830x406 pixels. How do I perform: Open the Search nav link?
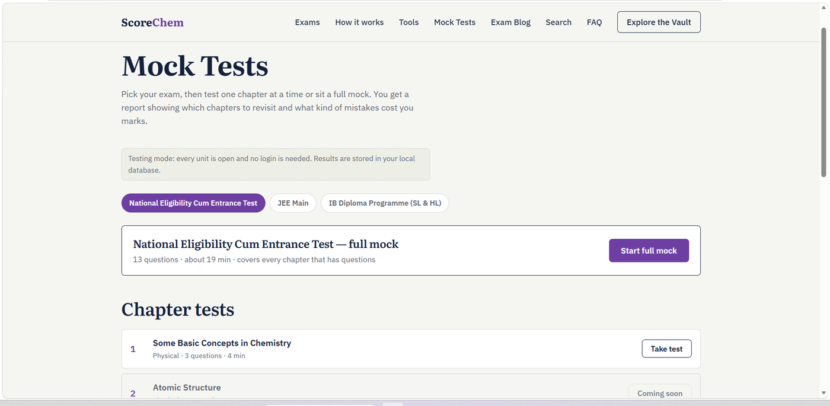click(558, 23)
